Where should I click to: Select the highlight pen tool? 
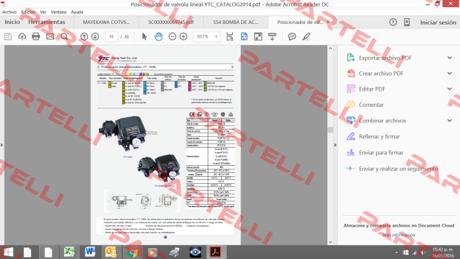coord(306,37)
